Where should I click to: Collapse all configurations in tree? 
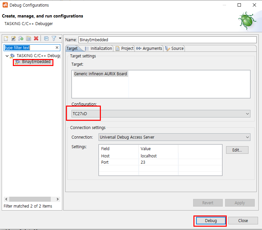[46, 39]
